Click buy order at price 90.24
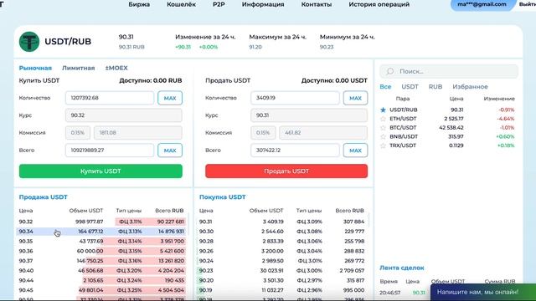The image size is (536, 301). point(282,261)
